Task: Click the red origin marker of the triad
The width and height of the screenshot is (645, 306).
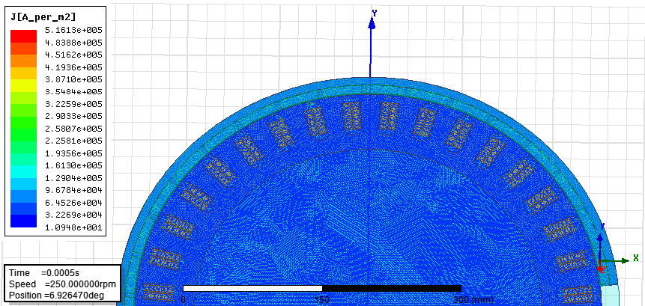Action: (601, 267)
